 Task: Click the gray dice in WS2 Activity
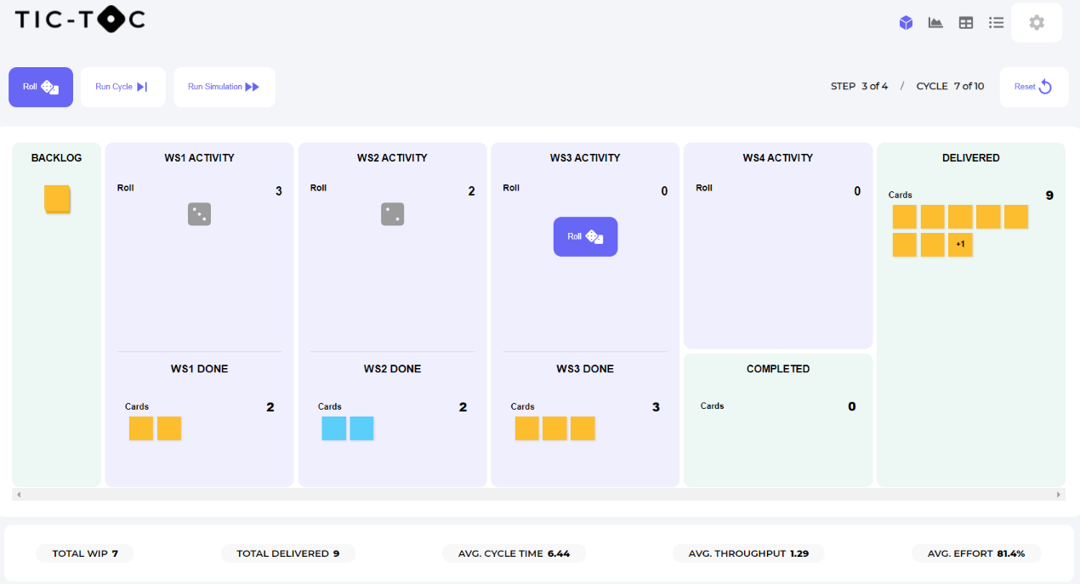392,214
